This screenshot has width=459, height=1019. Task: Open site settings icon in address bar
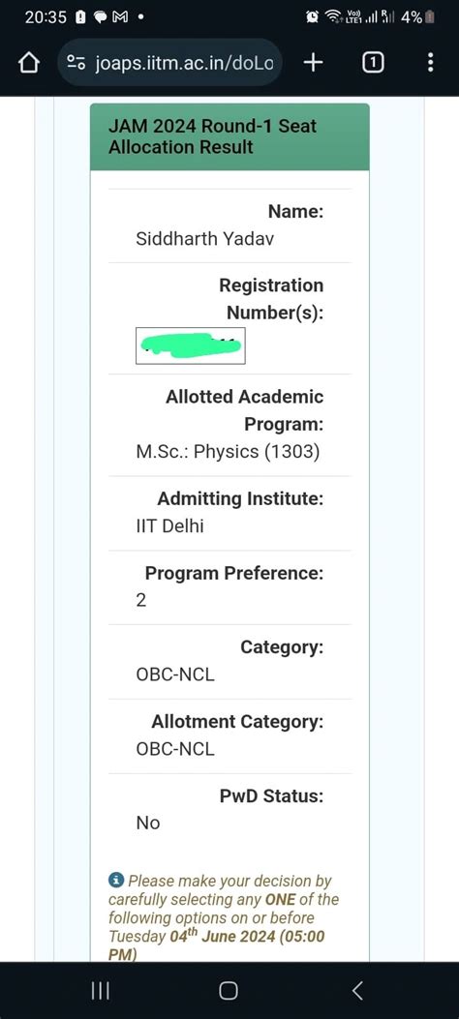coord(76,63)
